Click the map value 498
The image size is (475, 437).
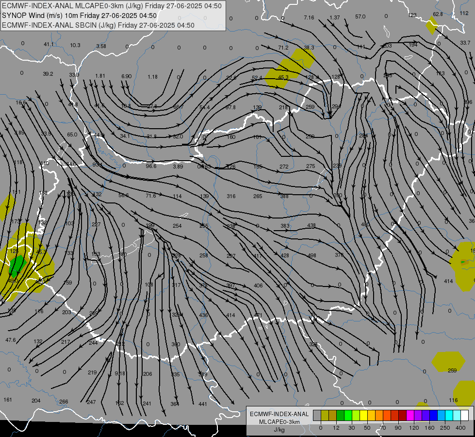pos(312,255)
